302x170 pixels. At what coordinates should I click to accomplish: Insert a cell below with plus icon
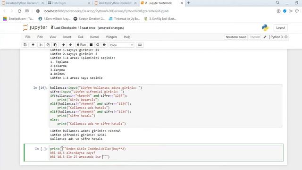(33, 45)
